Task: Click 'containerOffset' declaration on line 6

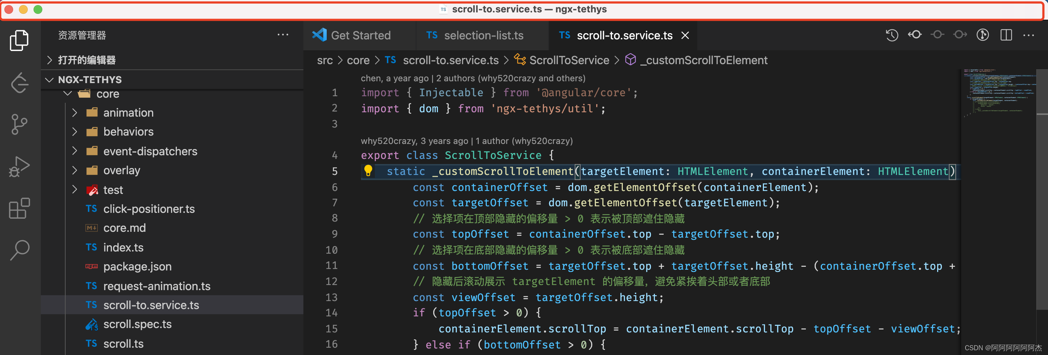Action: (x=500, y=187)
